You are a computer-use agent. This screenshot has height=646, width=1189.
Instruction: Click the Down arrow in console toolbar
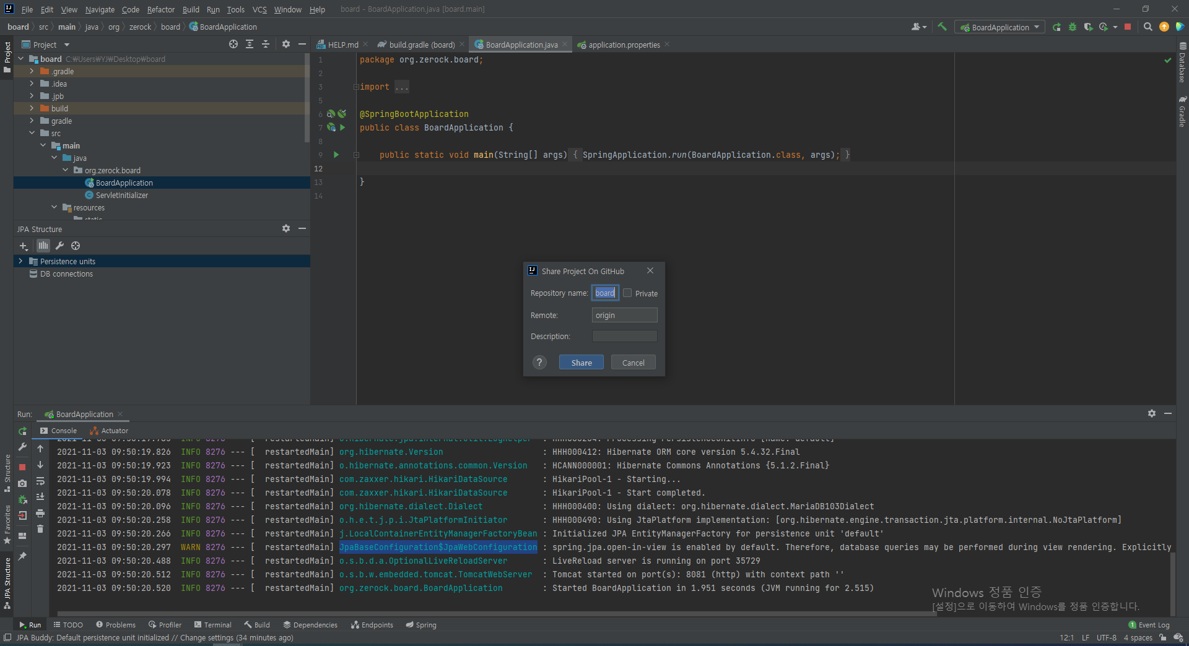click(40, 465)
